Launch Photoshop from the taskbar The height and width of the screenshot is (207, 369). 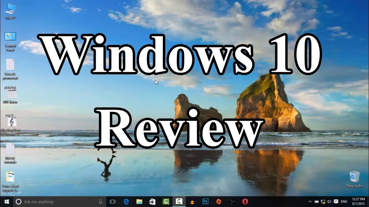click(206, 202)
